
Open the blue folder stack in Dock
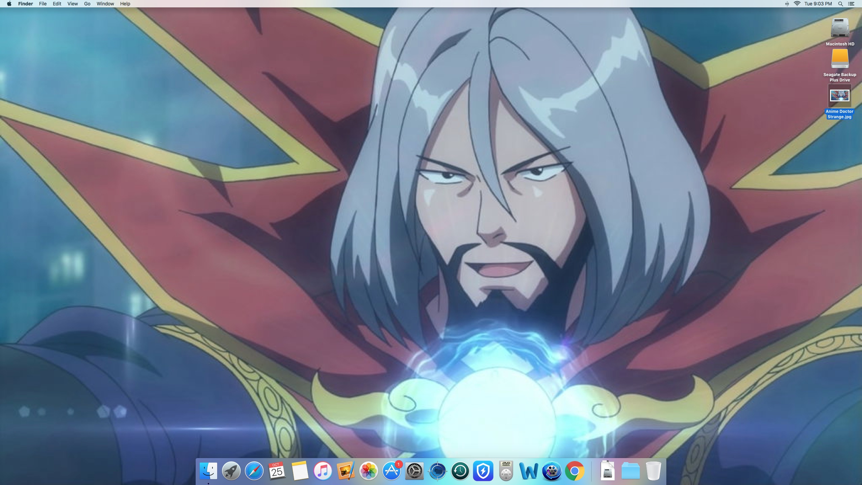tap(630, 471)
